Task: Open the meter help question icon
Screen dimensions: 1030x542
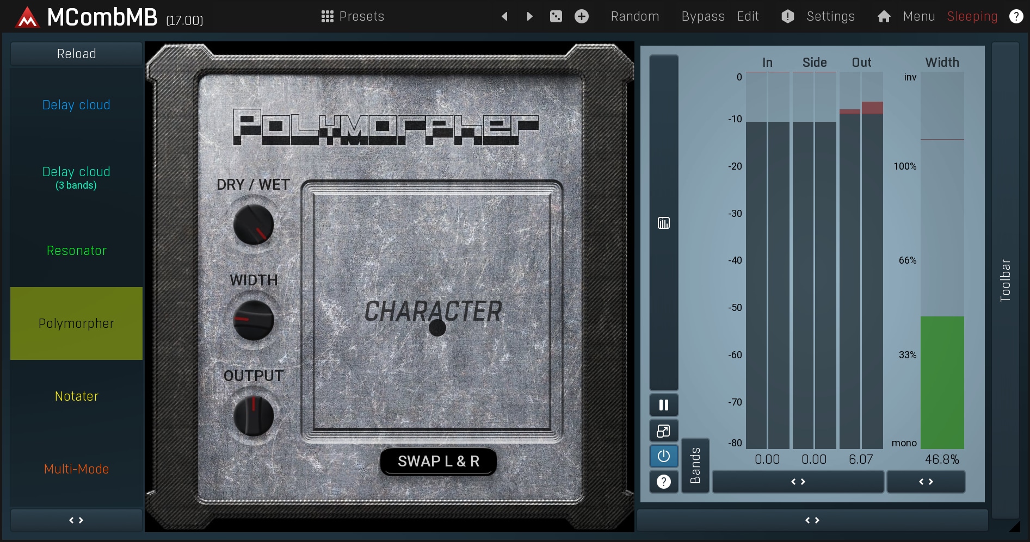Action: (663, 482)
